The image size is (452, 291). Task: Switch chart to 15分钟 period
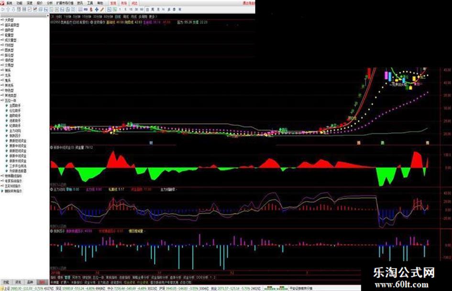(87, 17)
